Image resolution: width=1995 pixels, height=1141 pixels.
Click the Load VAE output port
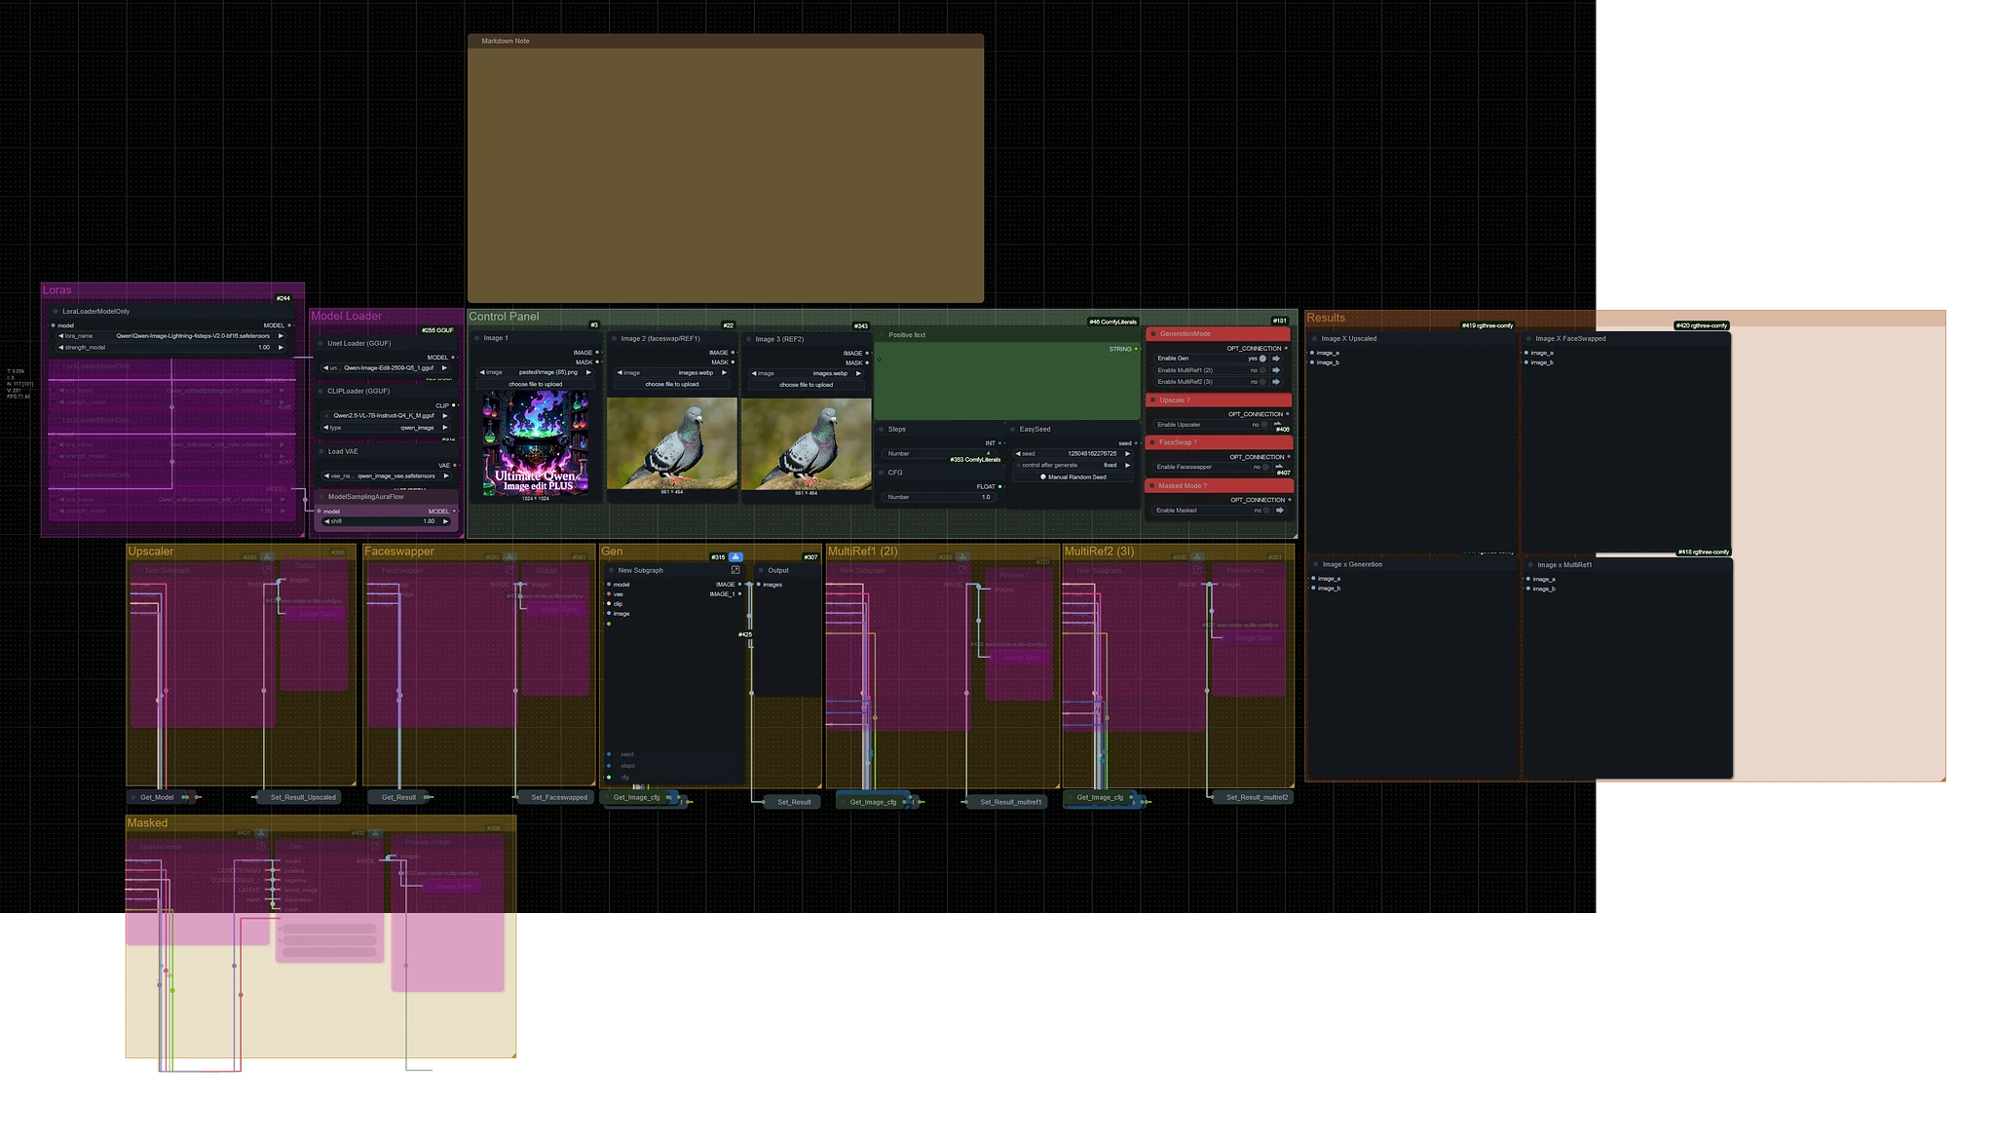[x=454, y=466]
